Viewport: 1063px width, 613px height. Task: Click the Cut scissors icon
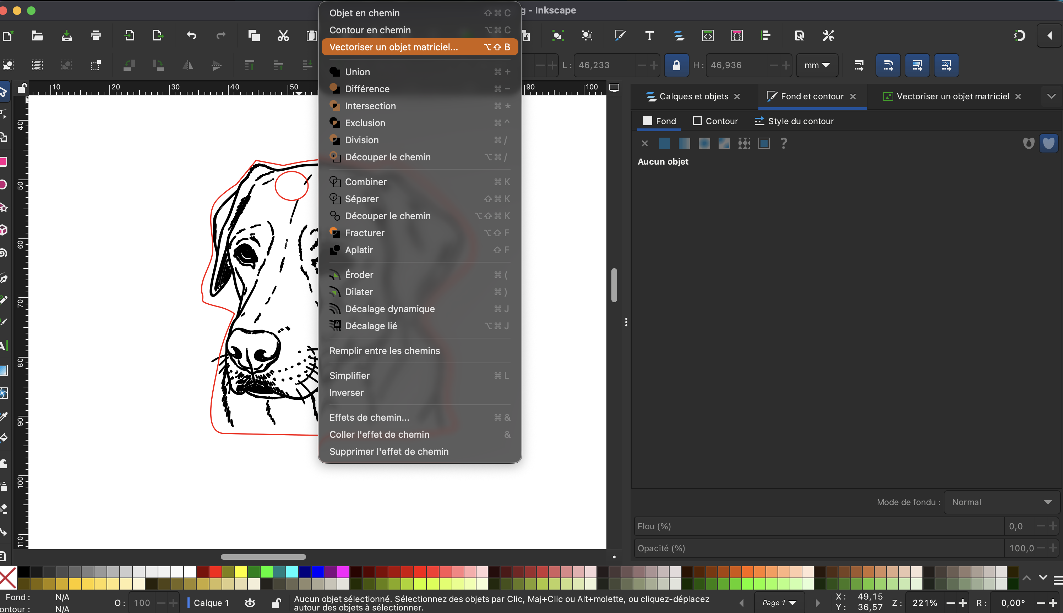[x=283, y=35]
